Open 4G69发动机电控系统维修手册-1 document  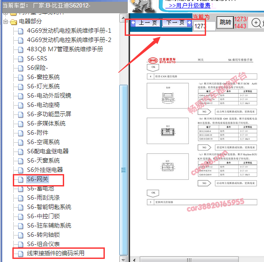click(x=69, y=31)
